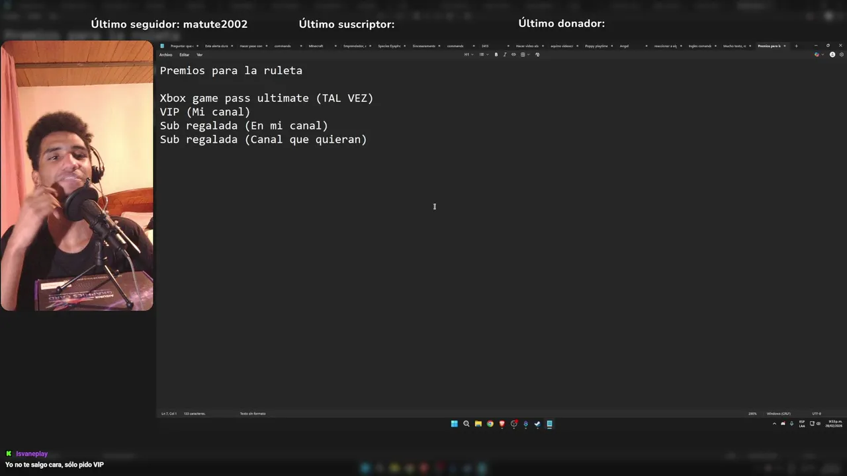Screen dimensions: 847x476
Task: Click the ESP LAA language indicator
Action: click(x=802, y=424)
